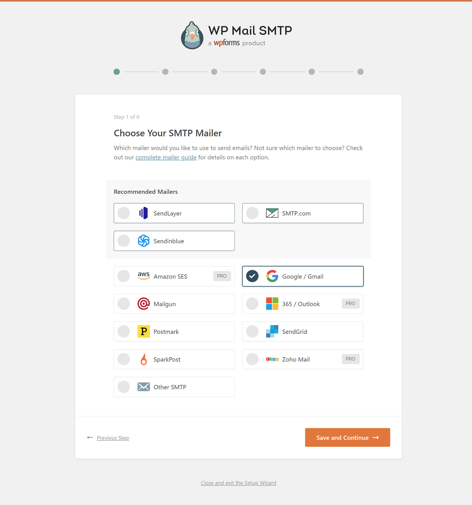
Task: Close and exit the Setup Wizard
Action: pyautogui.click(x=238, y=483)
